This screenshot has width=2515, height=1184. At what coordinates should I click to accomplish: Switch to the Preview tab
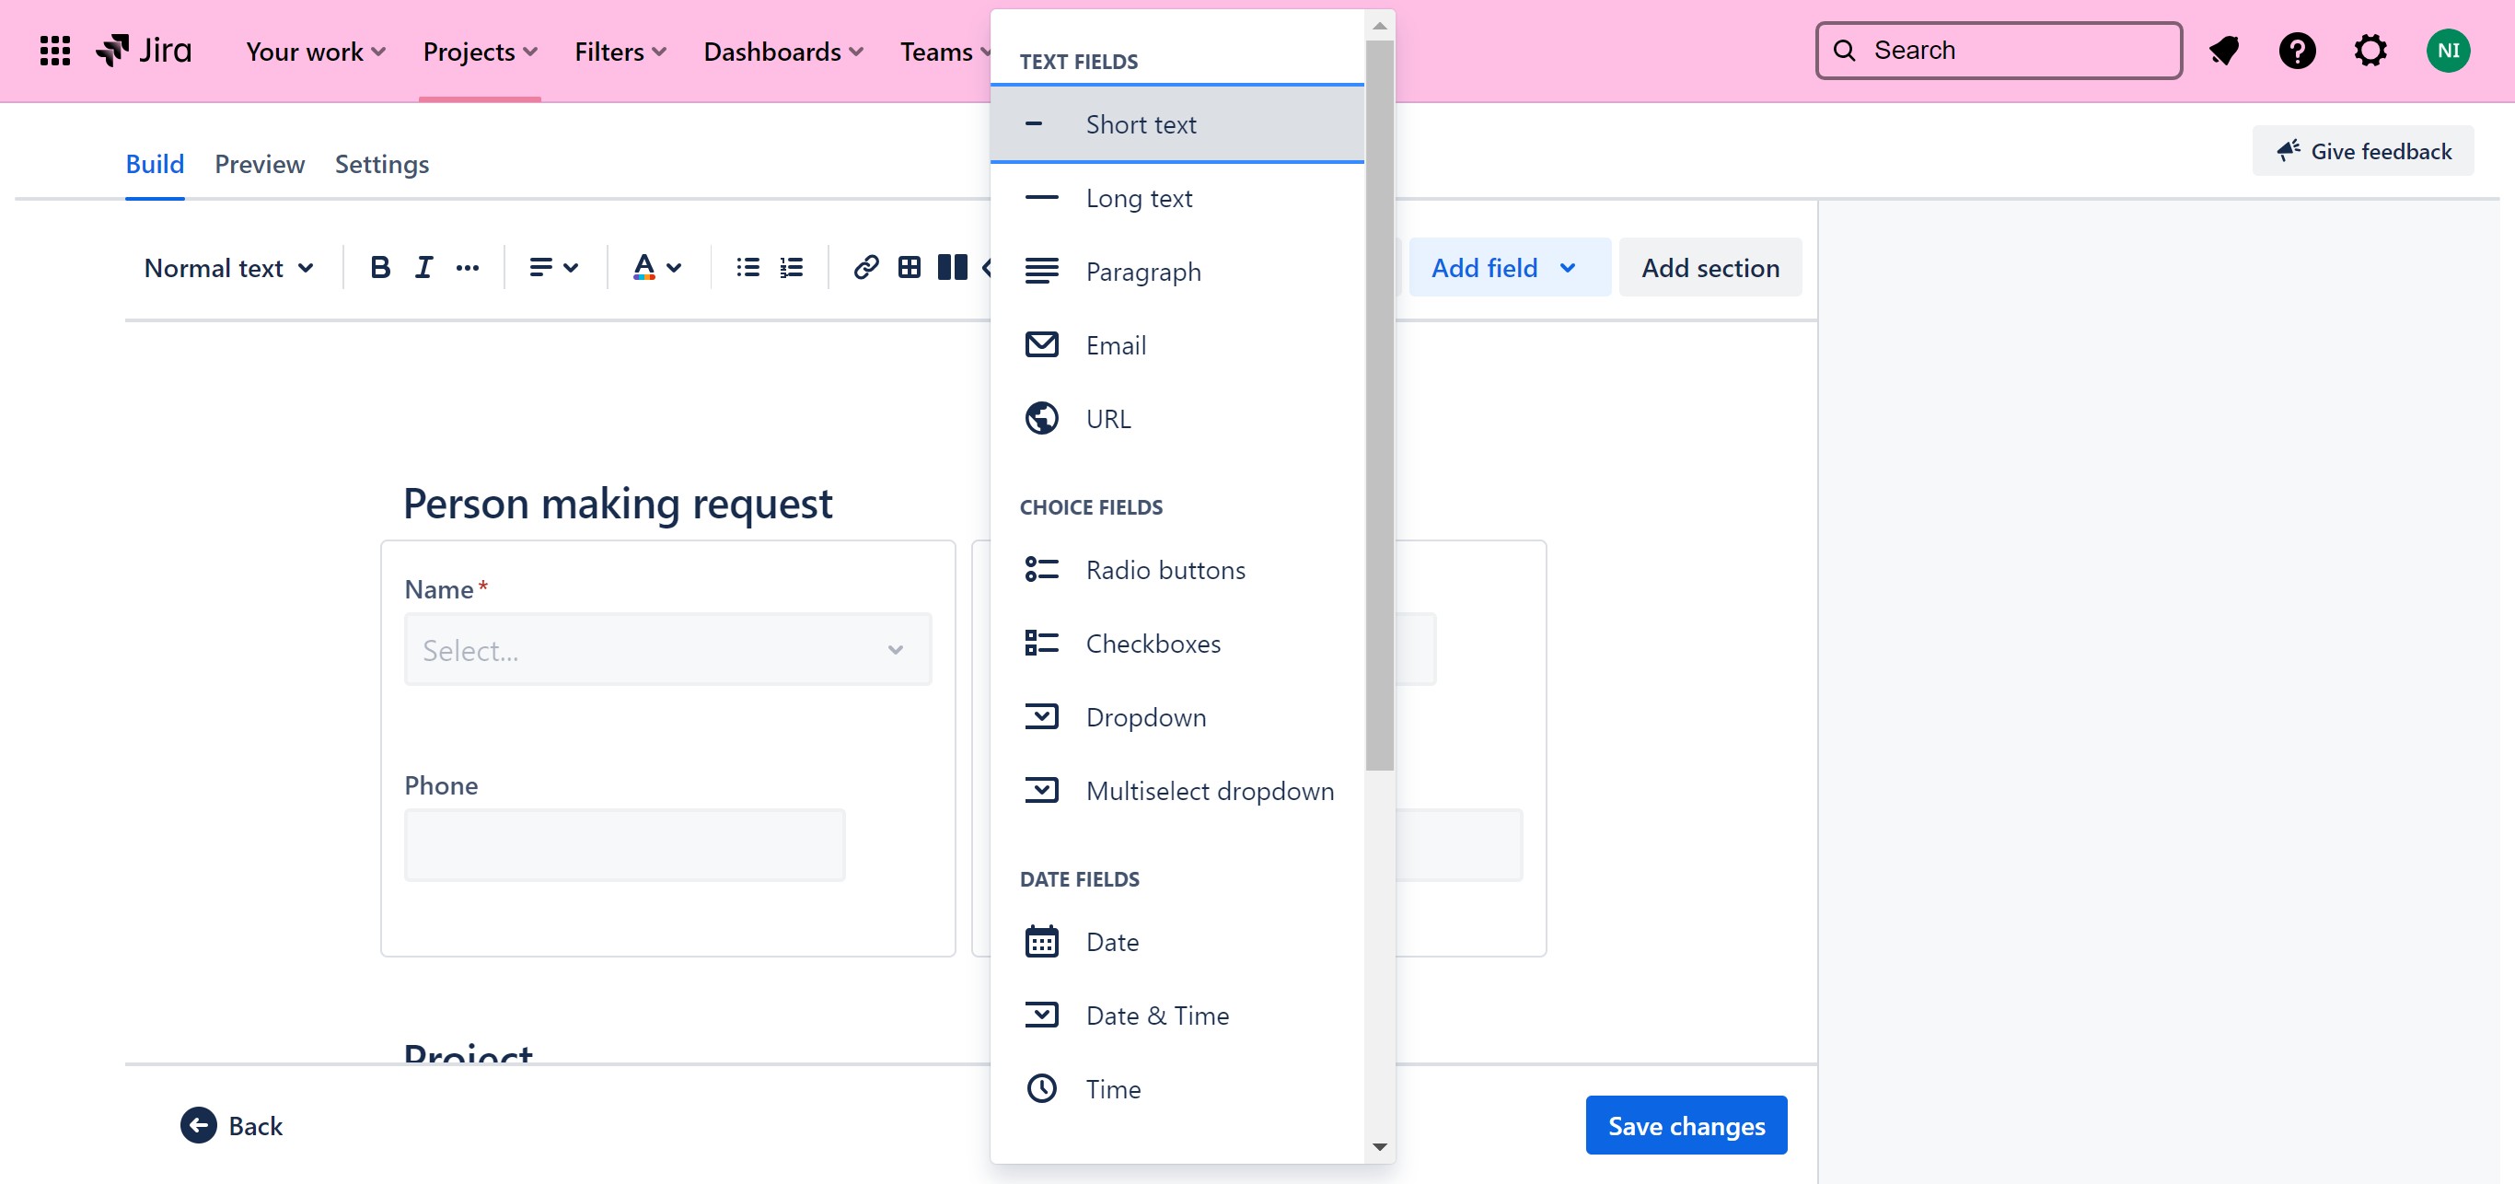pyautogui.click(x=259, y=164)
